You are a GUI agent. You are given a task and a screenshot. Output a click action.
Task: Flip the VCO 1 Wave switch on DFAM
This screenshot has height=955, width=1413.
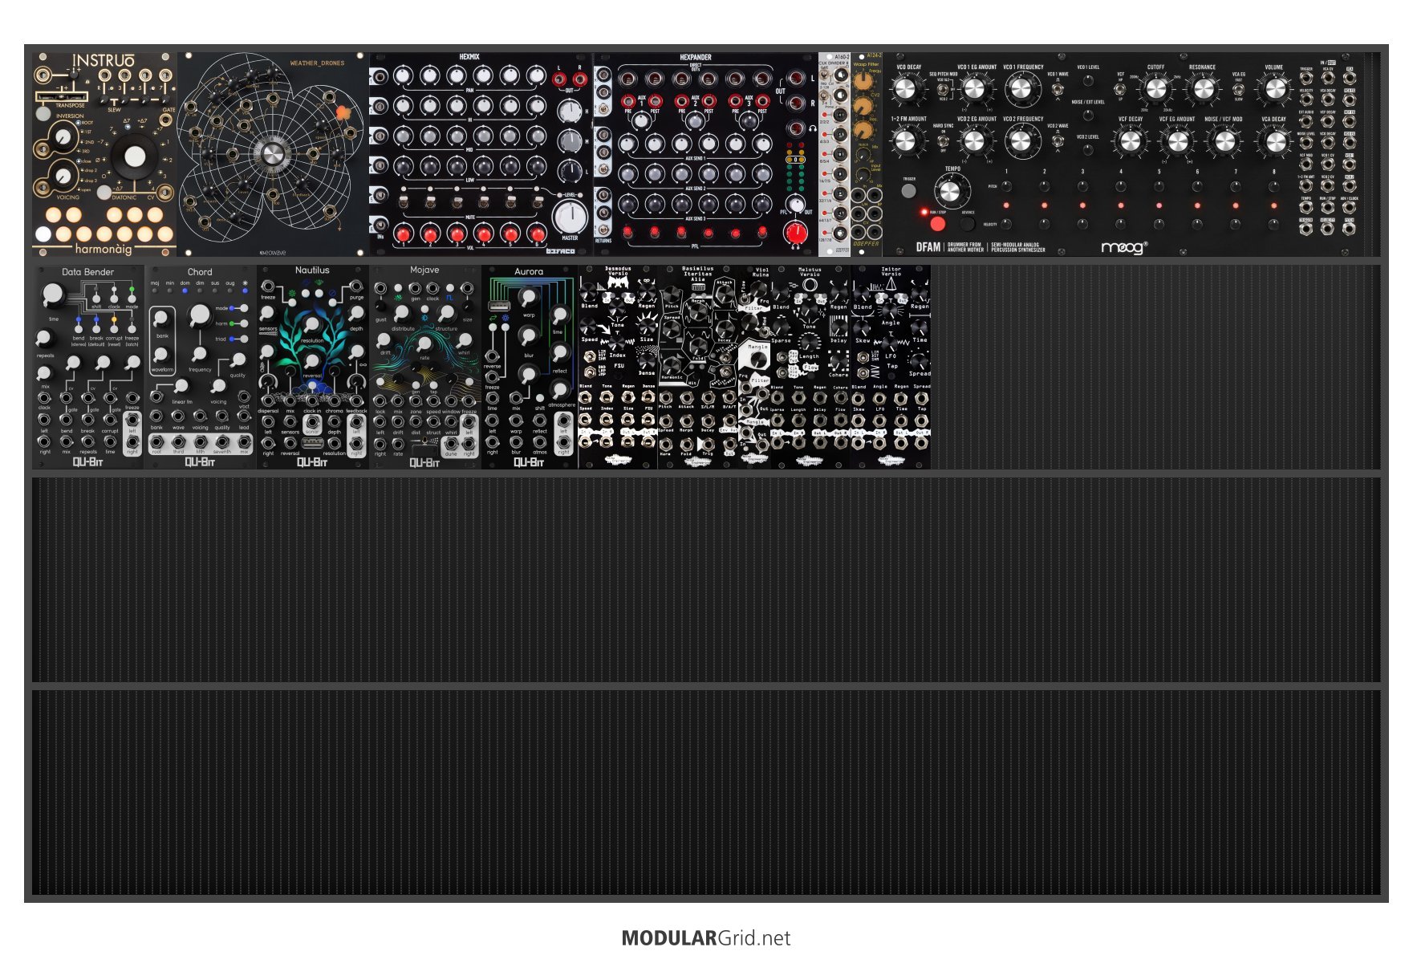[x=1058, y=87]
